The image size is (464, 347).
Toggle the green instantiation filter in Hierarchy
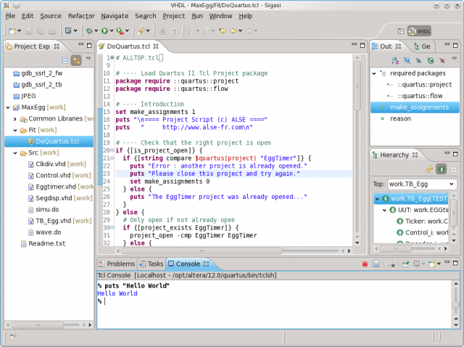[x=442, y=169]
